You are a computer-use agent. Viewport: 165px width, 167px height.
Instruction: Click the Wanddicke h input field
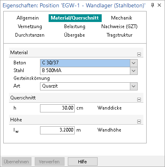tap(57, 108)
